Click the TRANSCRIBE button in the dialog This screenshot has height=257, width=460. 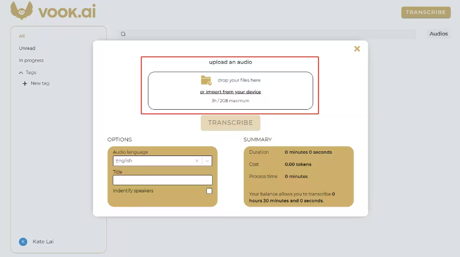coord(230,123)
